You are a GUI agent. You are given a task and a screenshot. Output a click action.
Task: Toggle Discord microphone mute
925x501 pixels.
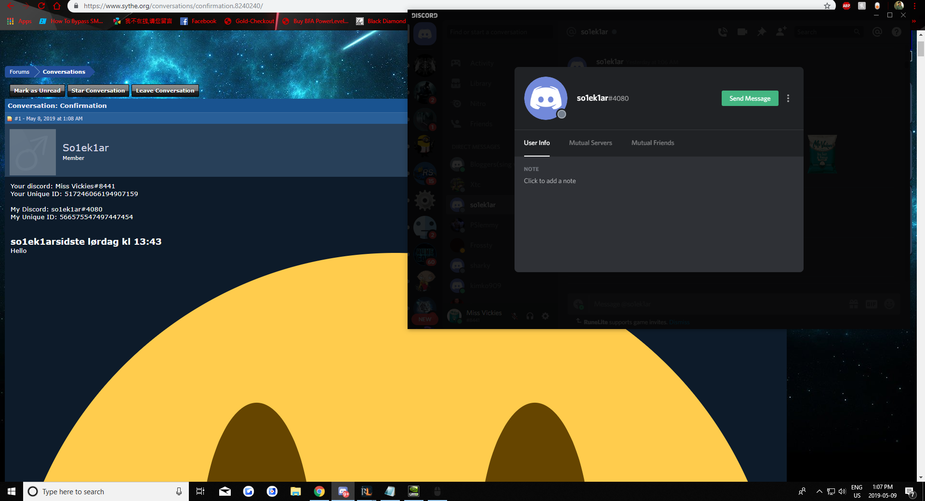(x=515, y=316)
